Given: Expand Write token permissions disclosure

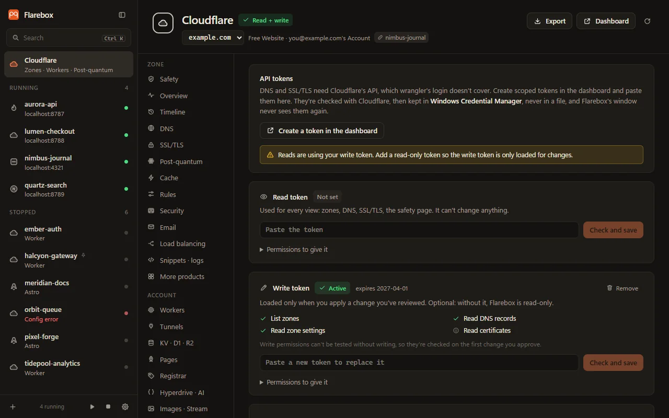Looking at the screenshot, I should point(294,382).
